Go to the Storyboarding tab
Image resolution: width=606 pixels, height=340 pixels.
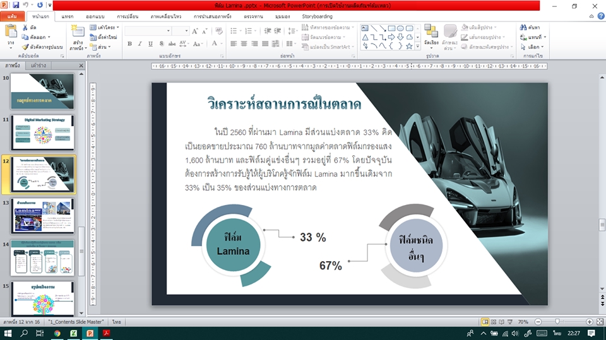point(317,16)
